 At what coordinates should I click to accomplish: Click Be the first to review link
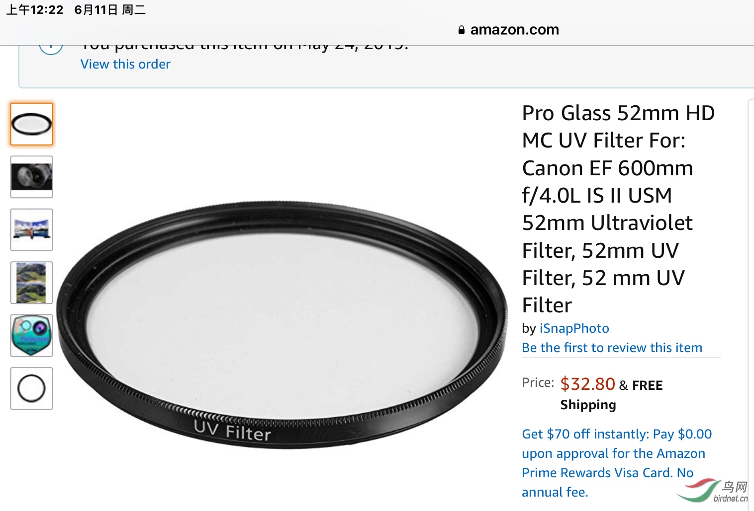[x=612, y=348]
